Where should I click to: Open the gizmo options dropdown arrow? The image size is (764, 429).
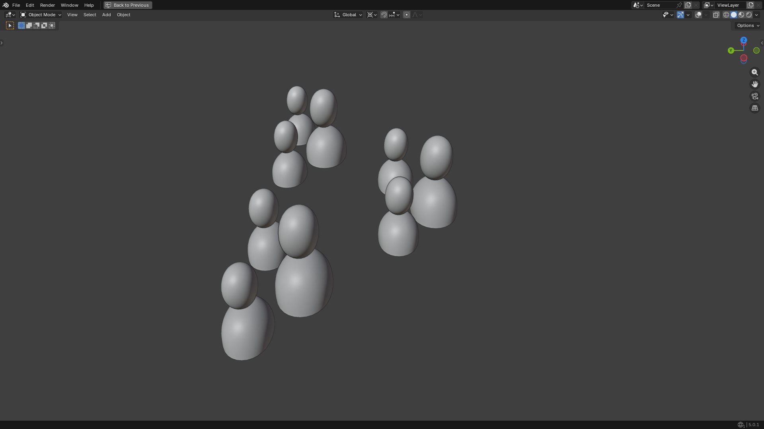[x=688, y=15]
